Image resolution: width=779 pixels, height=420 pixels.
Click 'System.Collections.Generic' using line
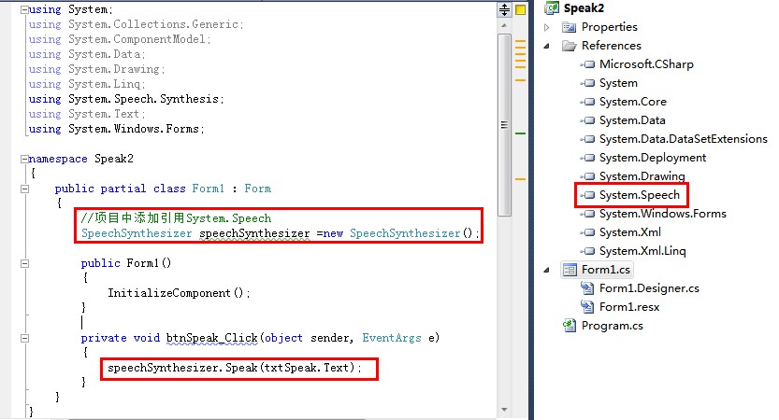[137, 24]
